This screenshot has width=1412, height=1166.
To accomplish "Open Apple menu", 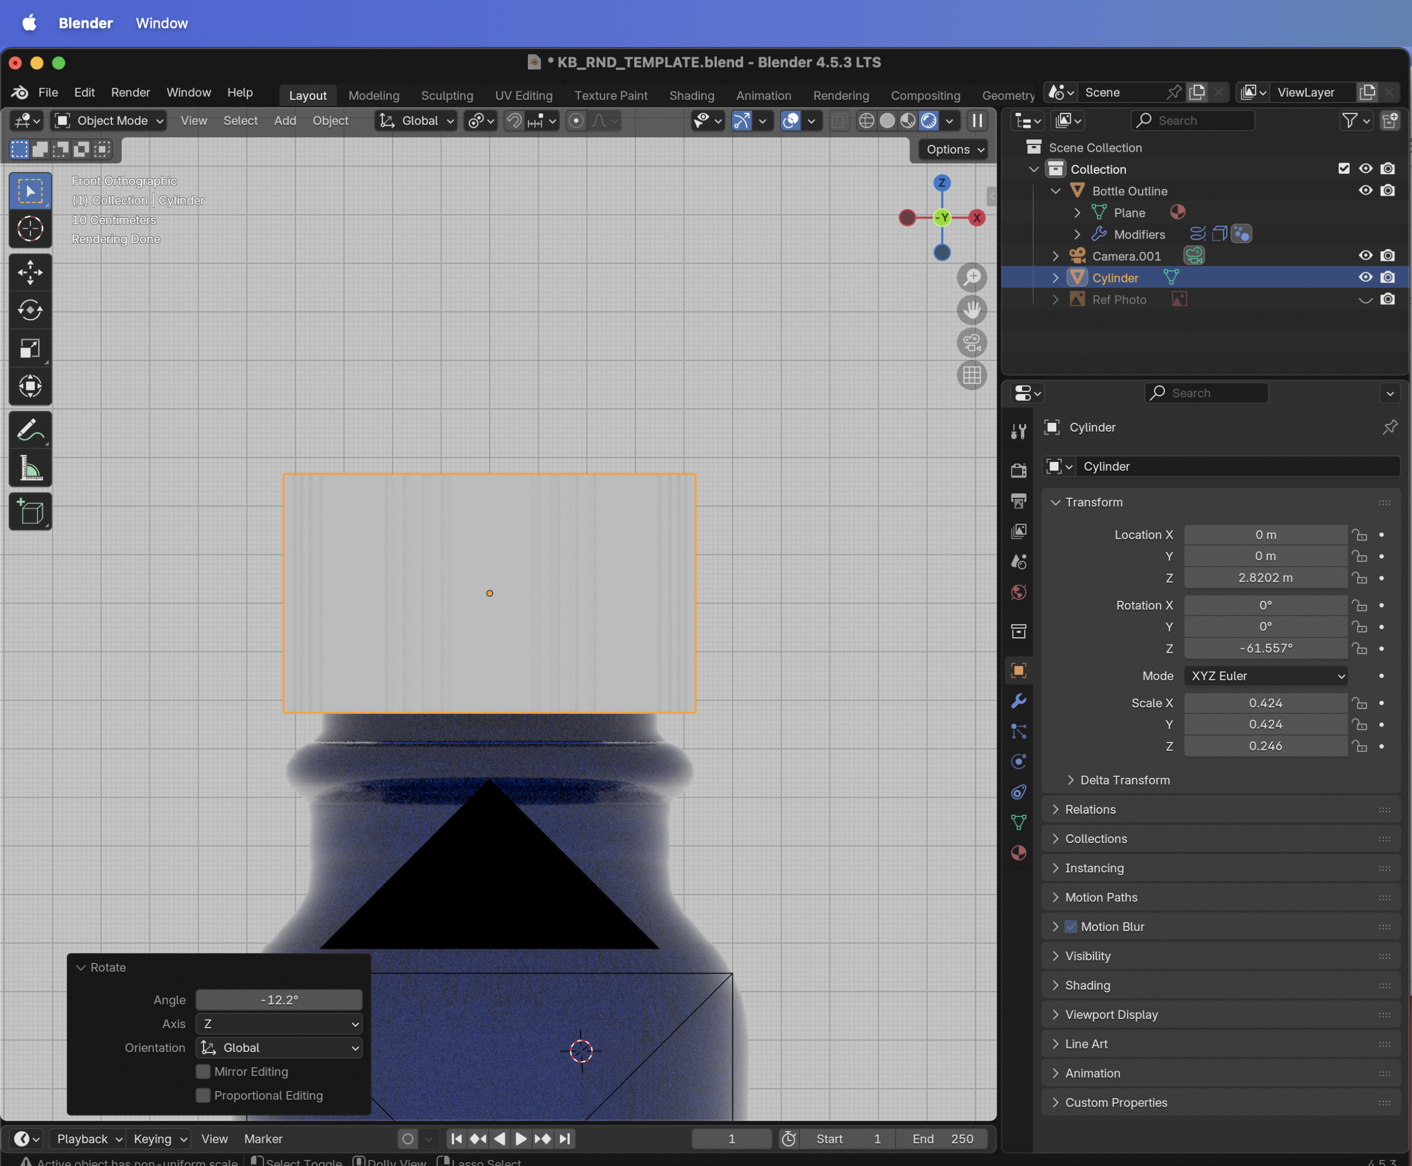I will click(30, 24).
